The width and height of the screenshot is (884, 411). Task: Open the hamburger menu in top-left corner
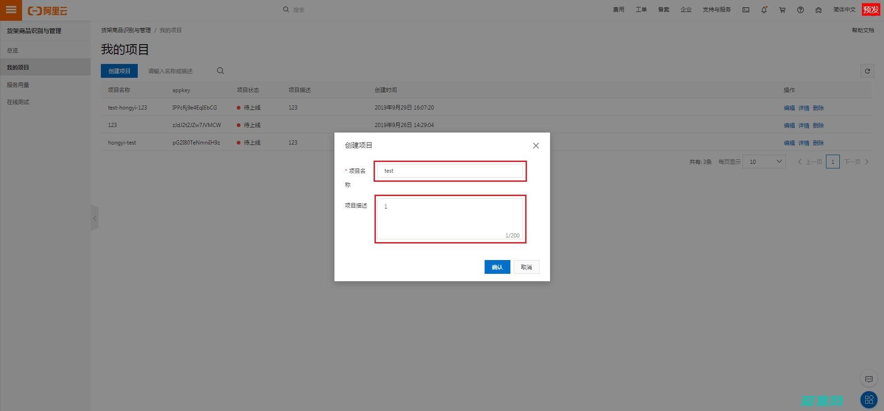click(x=11, y=10)
